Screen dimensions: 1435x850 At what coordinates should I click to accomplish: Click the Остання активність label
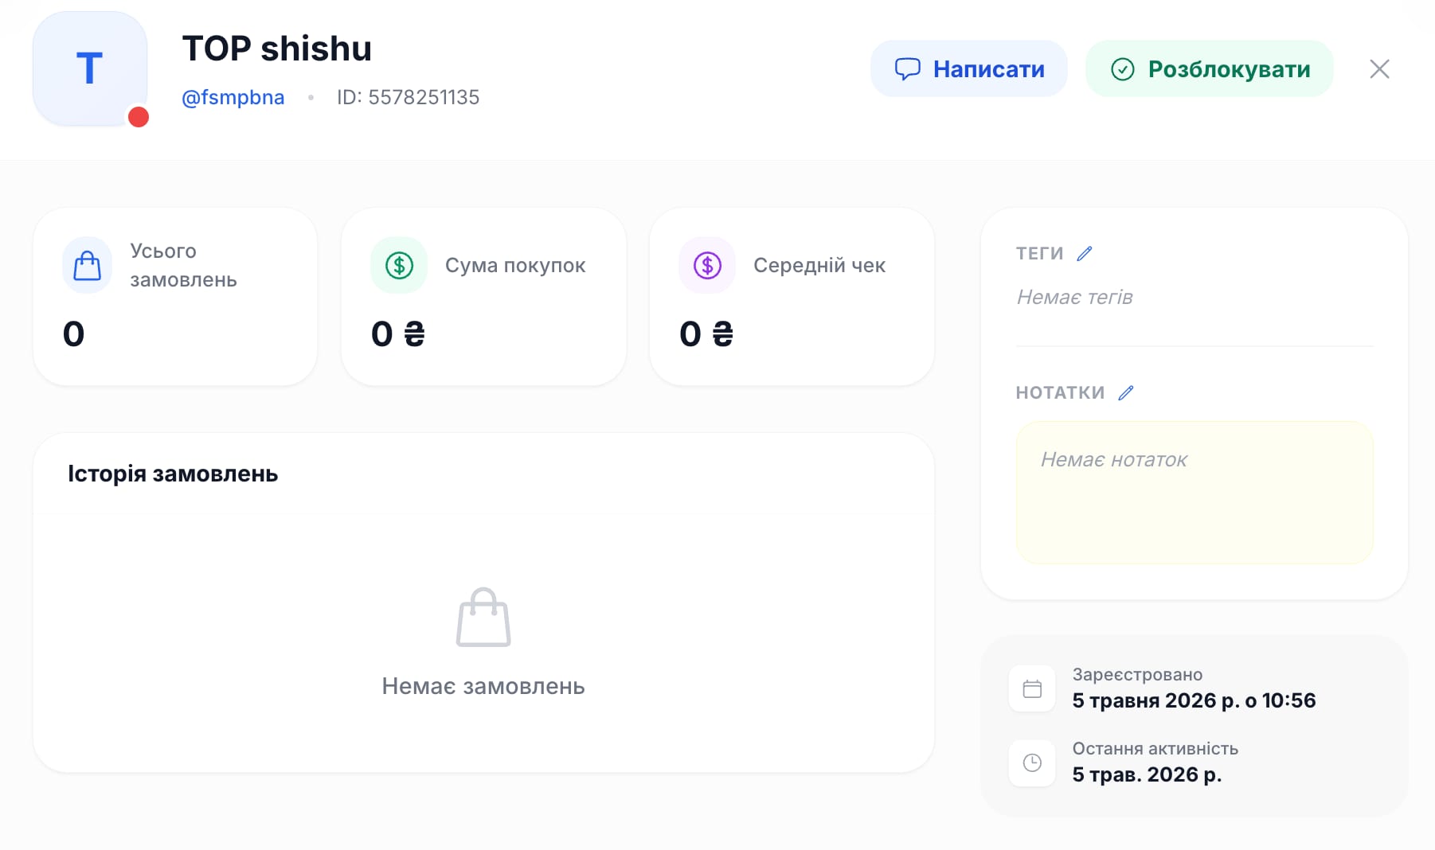(1155, 748)
